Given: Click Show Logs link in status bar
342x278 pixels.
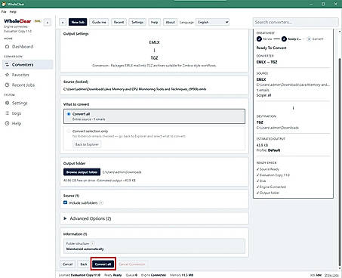Looking at the screenshot, I should 331,275.
